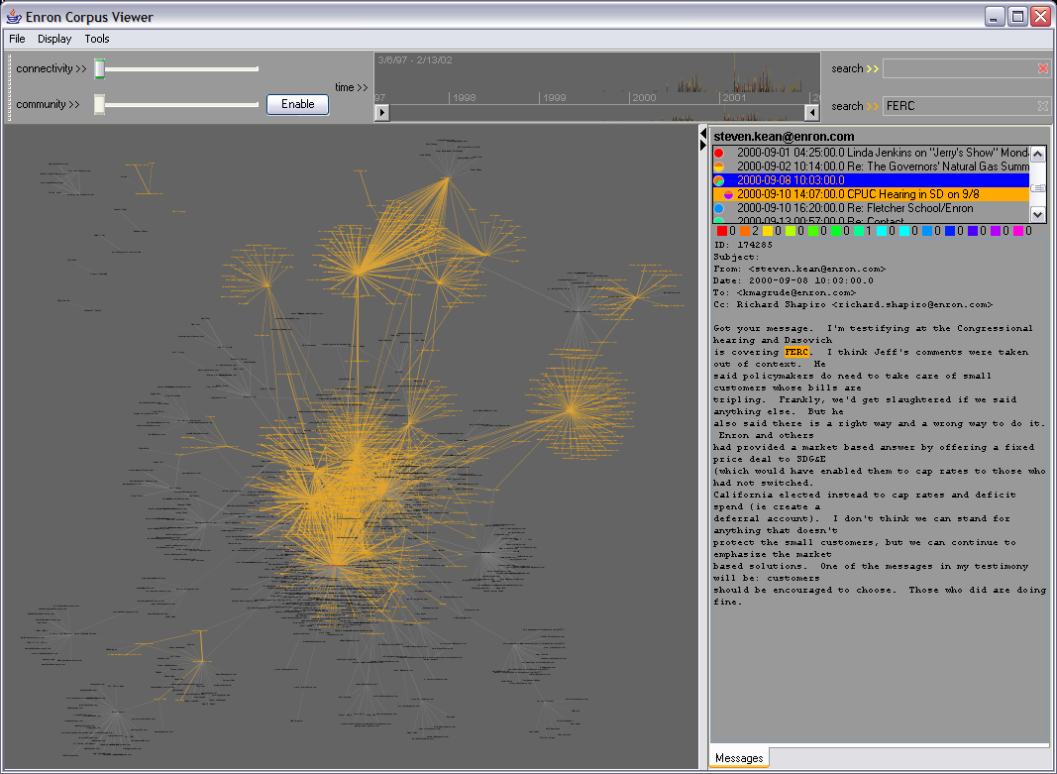
Task: Click the "connectivity >>" label
Action: click(x=52, y=68)
